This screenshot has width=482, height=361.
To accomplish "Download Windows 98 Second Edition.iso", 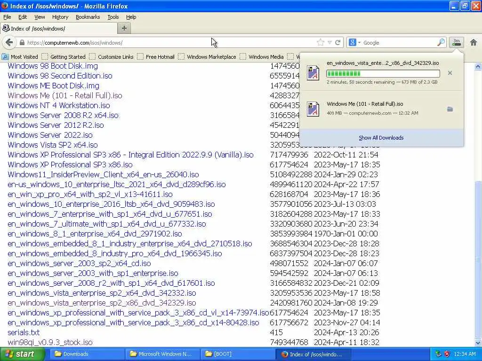I will coord(60,76).
